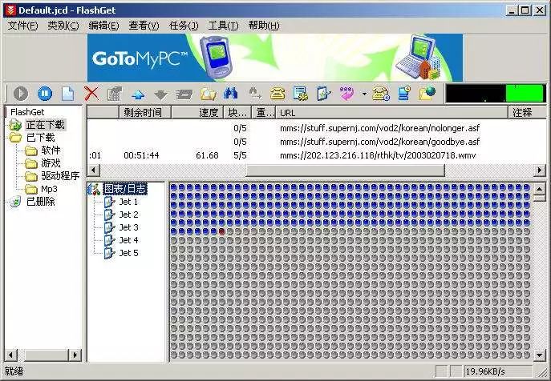551x381 pixels.
Task: Select the 正在下载 category
Action: click(46, 125)
